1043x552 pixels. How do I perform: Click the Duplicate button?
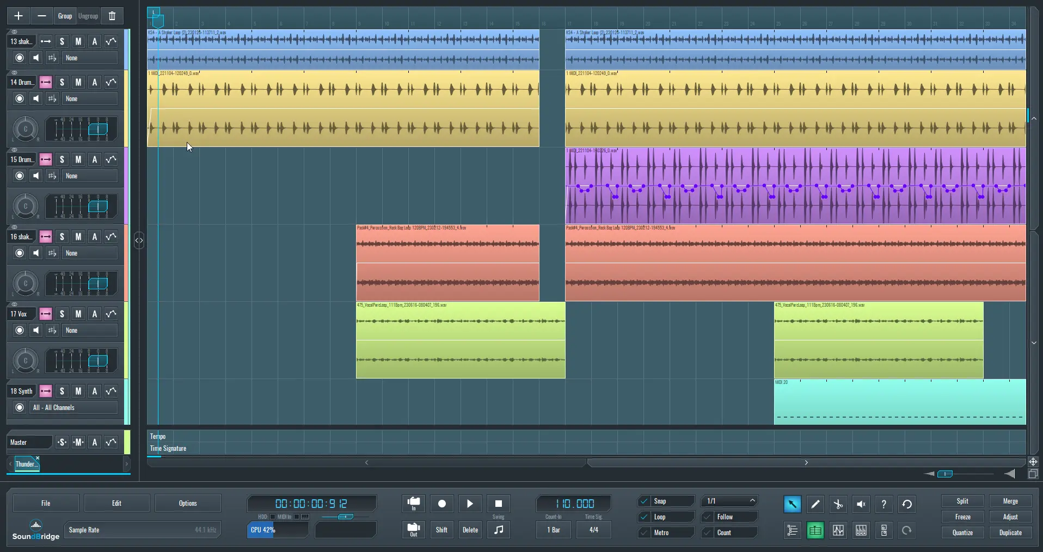(x=1010, y=533)
